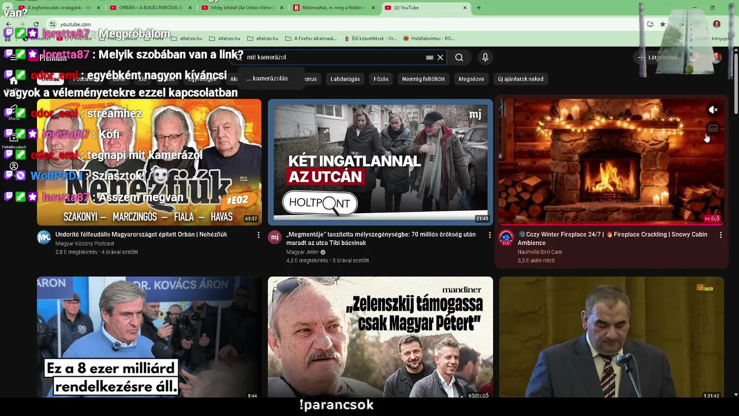Unmute the fireplace preview
This screenshot has width=739, height=416.
pos(713,110)
